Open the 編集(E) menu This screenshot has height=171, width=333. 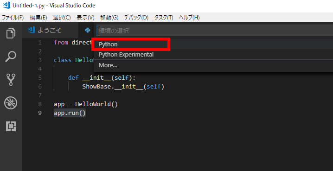tap(38, 18)
